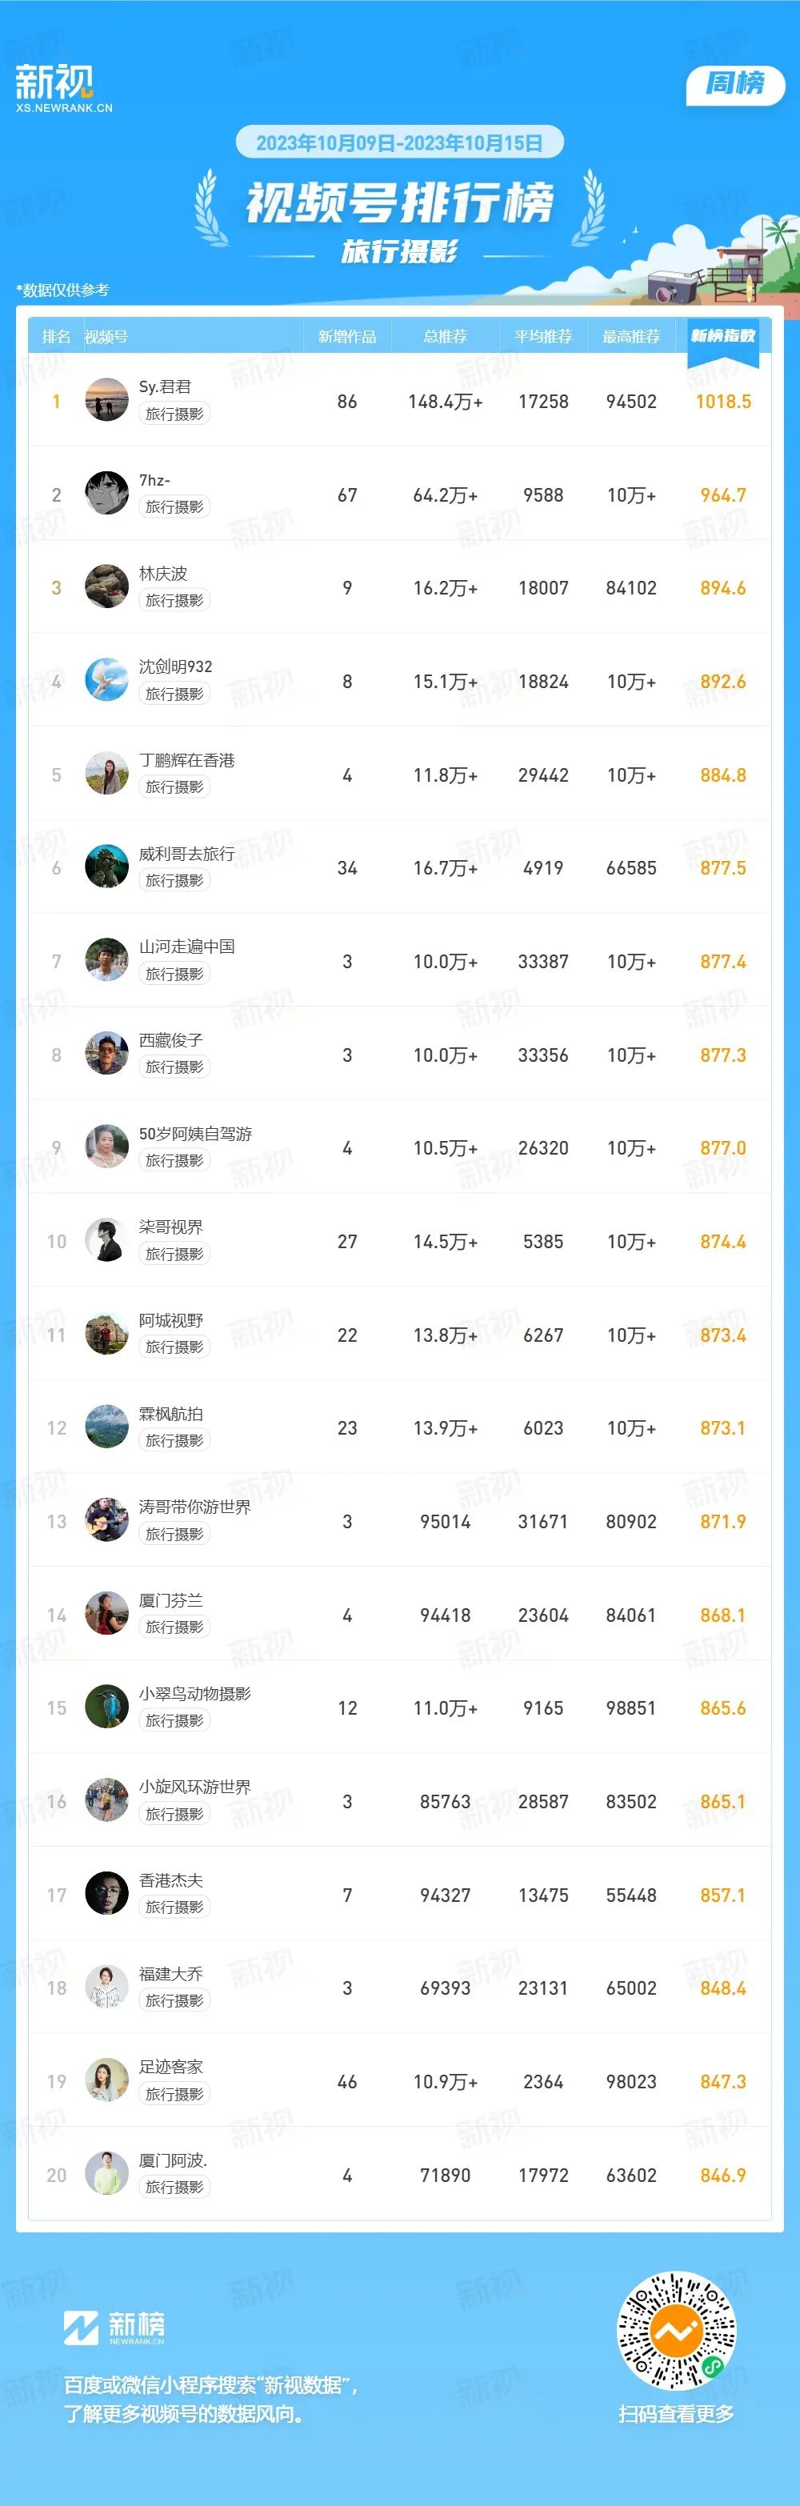The height and width of the screenshot is (2506, 800).
Task: Click the 新榜指数 ribbon column header
Action: pos(723,337)
